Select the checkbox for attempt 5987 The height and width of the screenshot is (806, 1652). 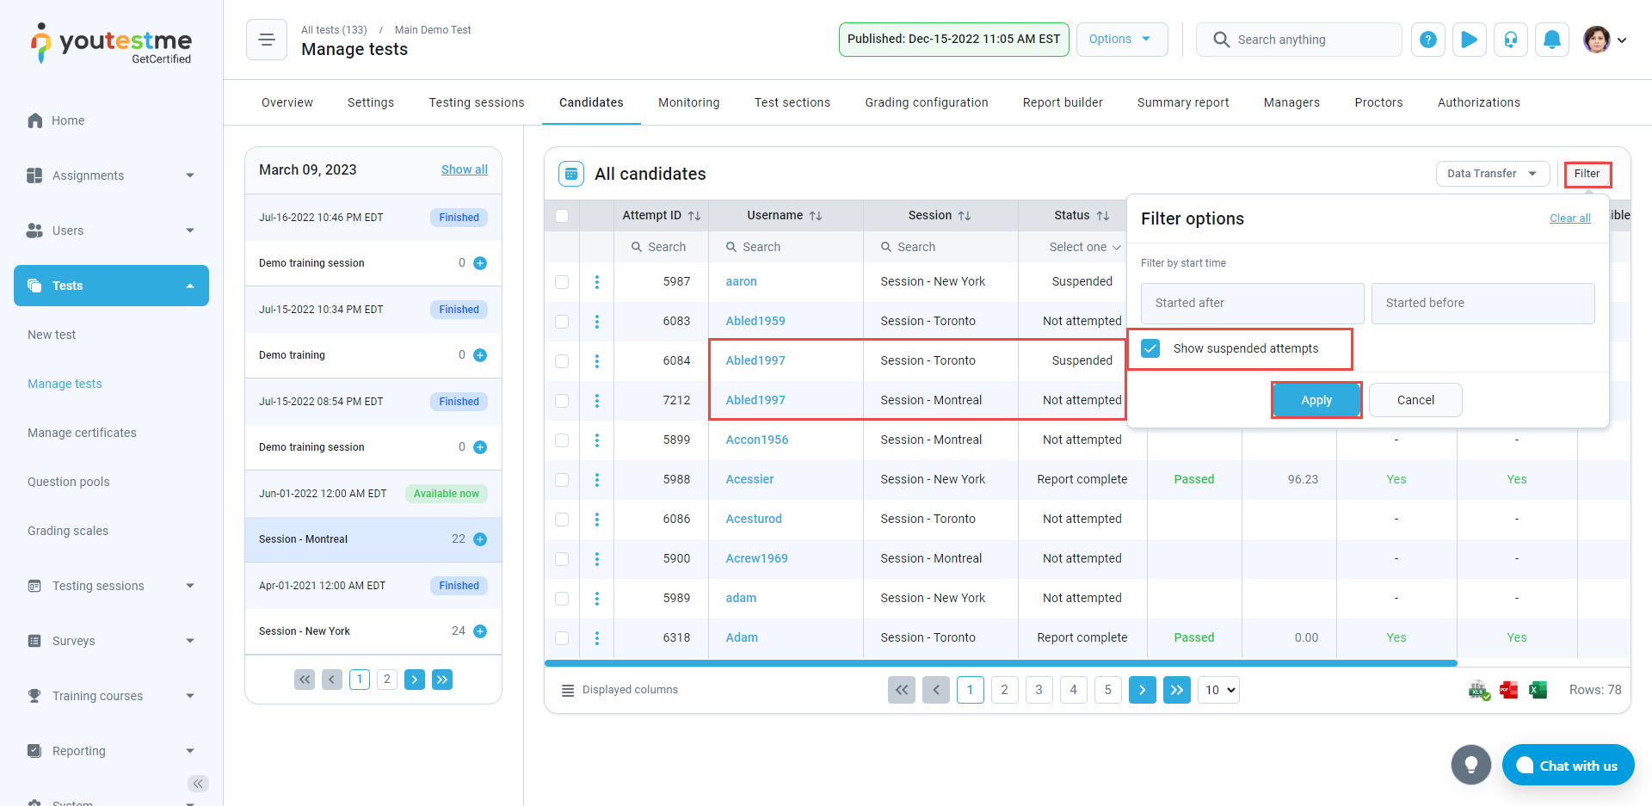[x=562, y=282]
